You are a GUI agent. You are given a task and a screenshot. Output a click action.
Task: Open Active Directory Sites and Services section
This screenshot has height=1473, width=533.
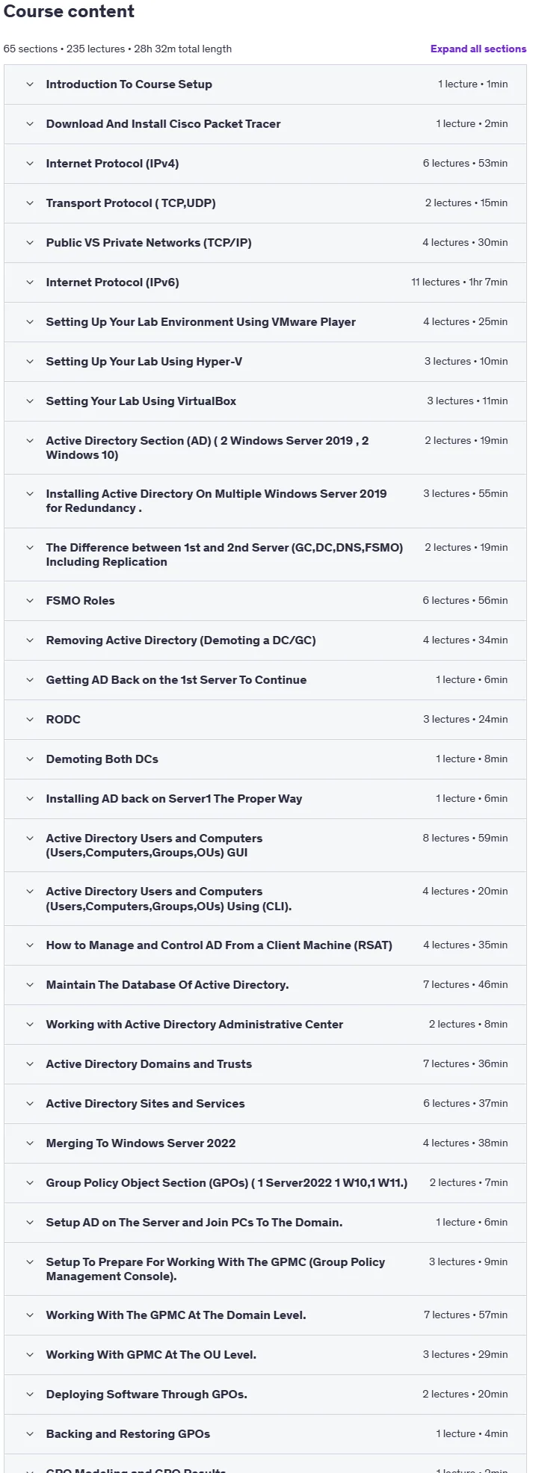[265, 1104]
